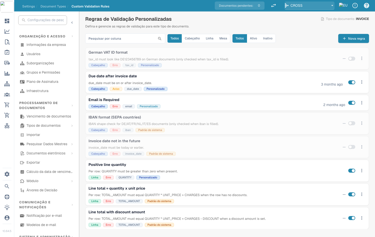This screenshot has height=237, width=375.
Task: Disable the Due date after invoice date rule
Action: pos(352,82)
